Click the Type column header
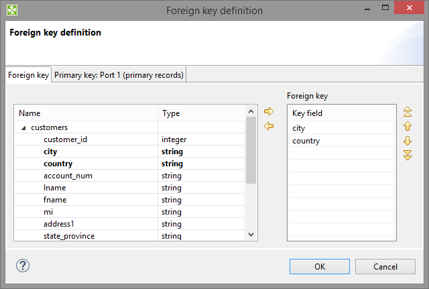 (x=171, y=113)
